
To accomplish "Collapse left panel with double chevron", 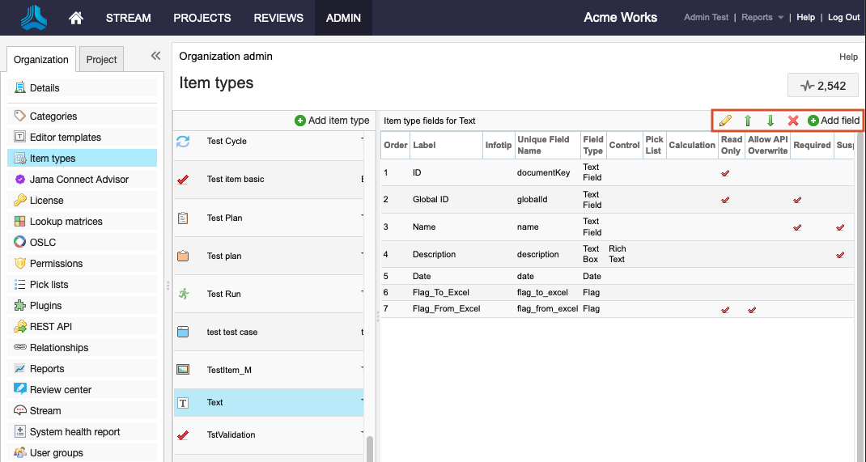I will [x=155, y=56].
